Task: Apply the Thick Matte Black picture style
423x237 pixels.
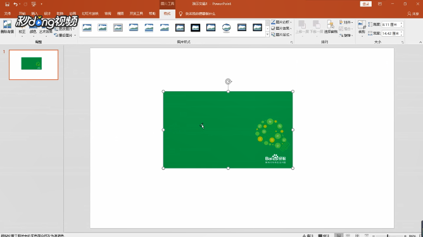Action: 195,27
